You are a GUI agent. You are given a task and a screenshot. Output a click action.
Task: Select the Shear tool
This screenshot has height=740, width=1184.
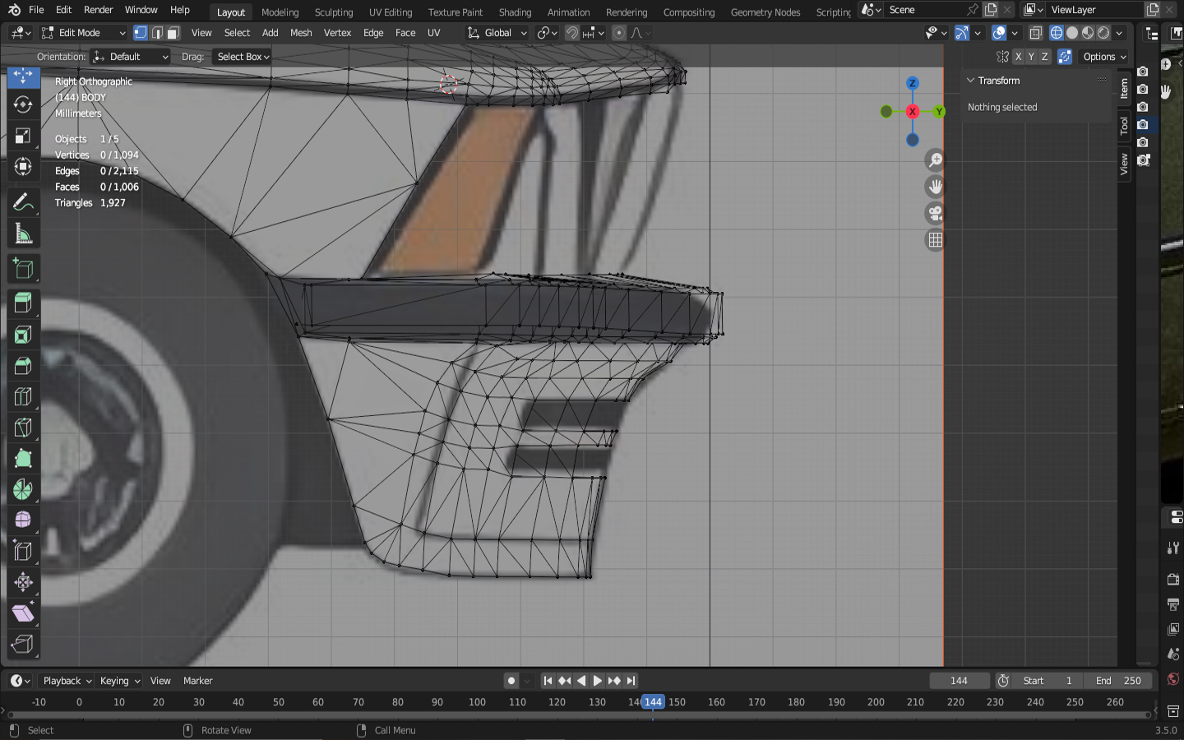pyautogui.click(x=23, y=613)
